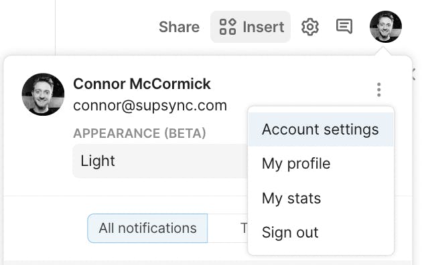Select Sign out from the menu
This screenshot has width=422, height=265.
(x=321, y=232)
